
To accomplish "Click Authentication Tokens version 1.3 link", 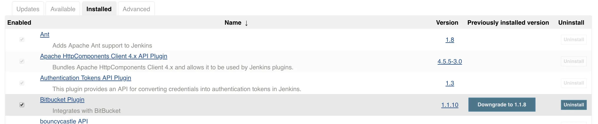I will [x=450, y=83].
